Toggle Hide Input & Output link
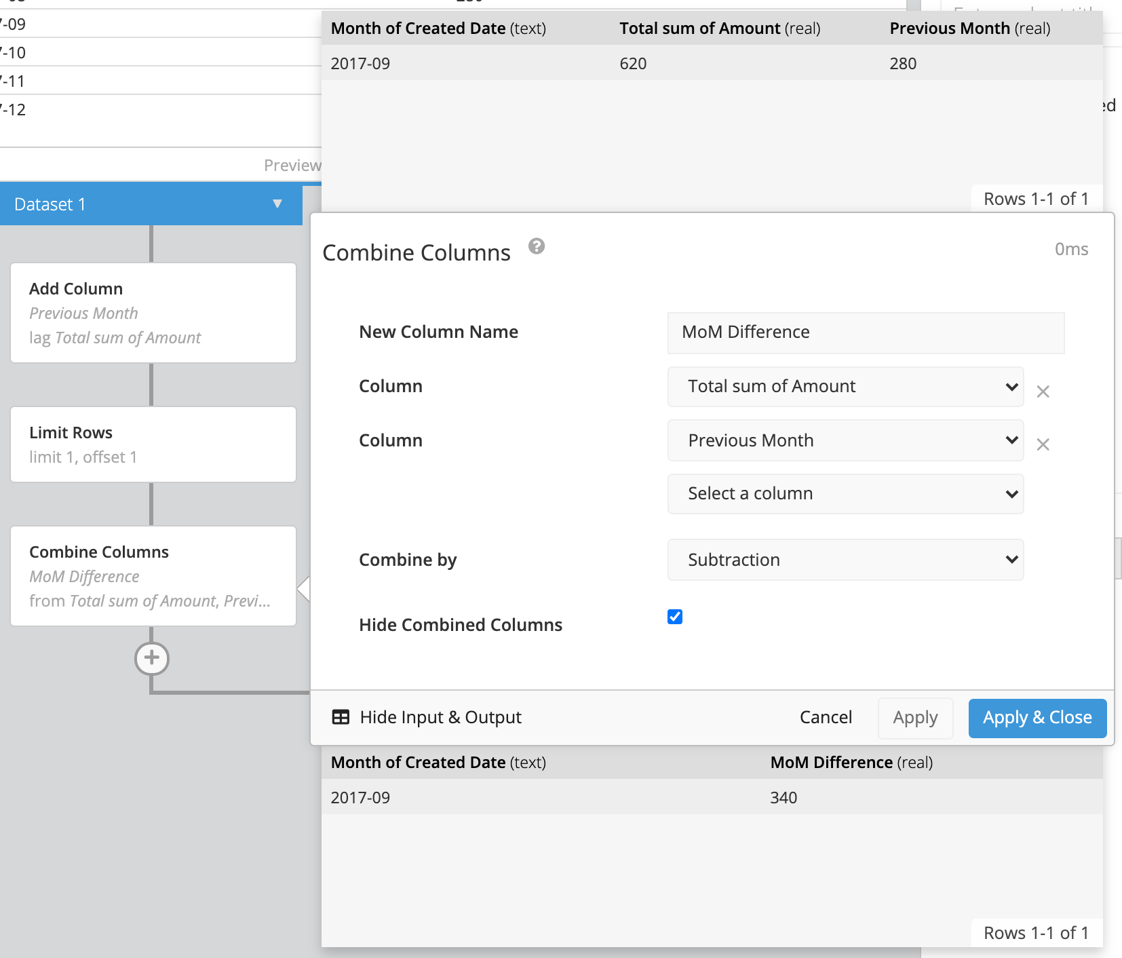The width and height of the screenshot is (1122, 958). tap(440, 717)
